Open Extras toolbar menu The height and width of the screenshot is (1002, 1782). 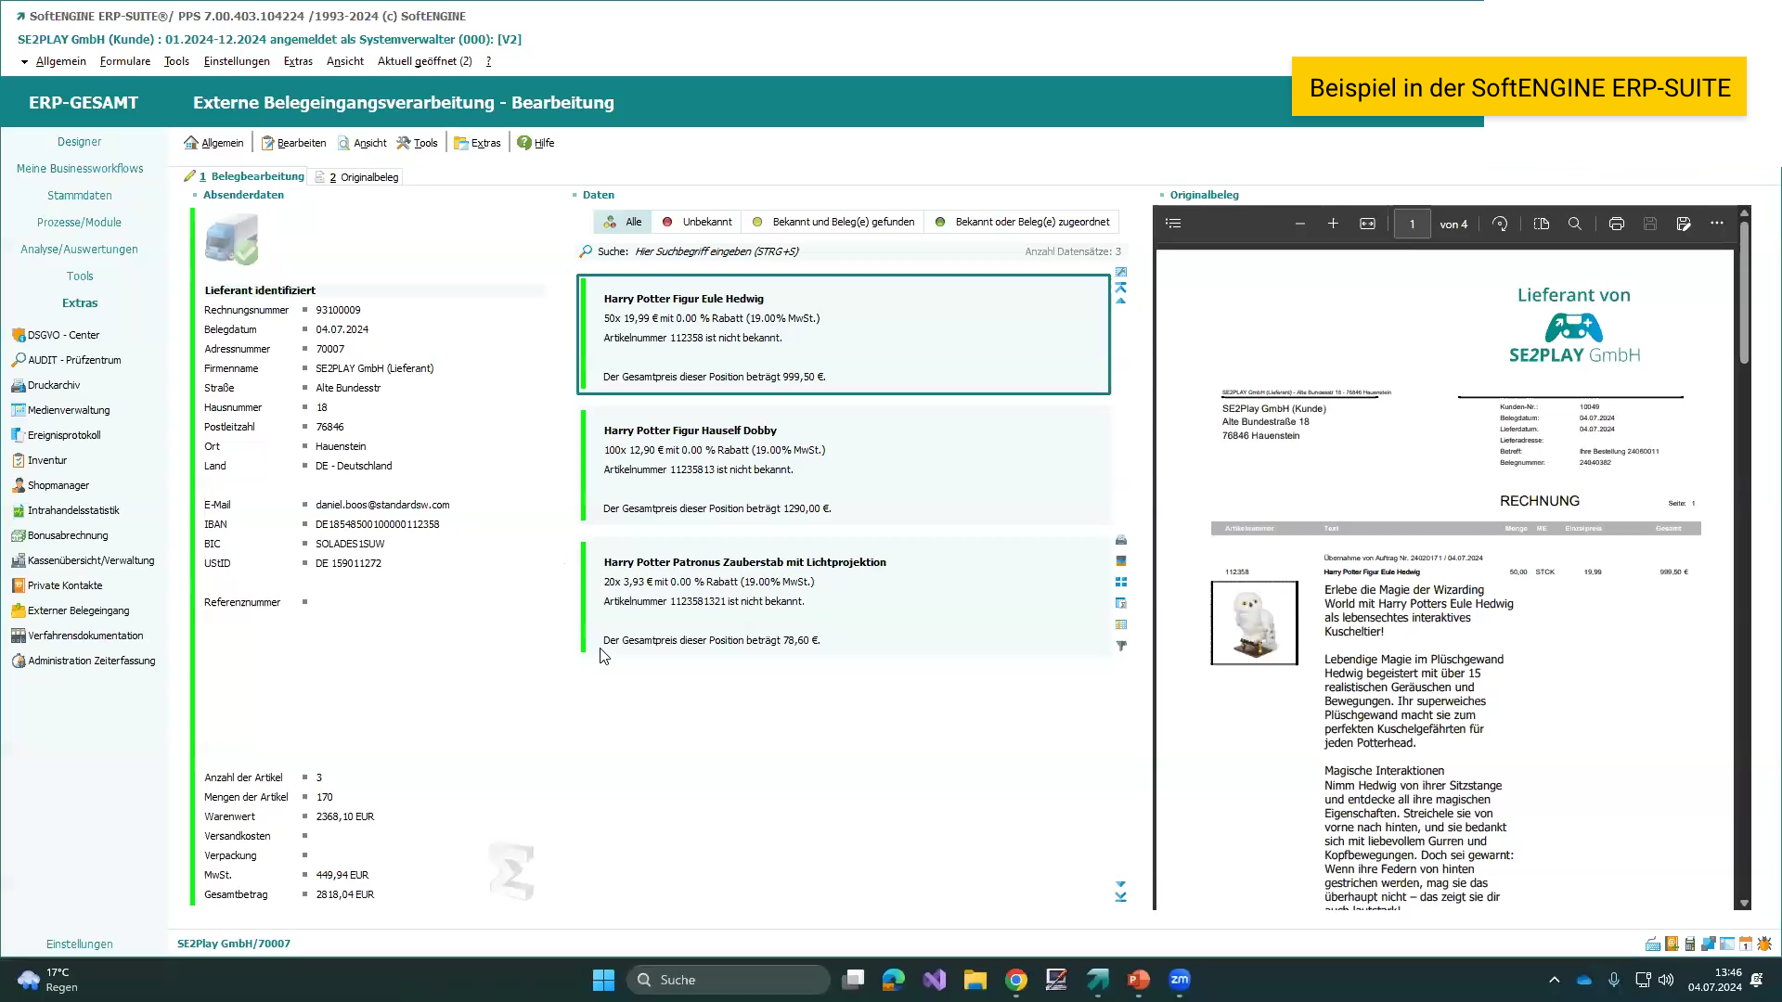point(477,143)
